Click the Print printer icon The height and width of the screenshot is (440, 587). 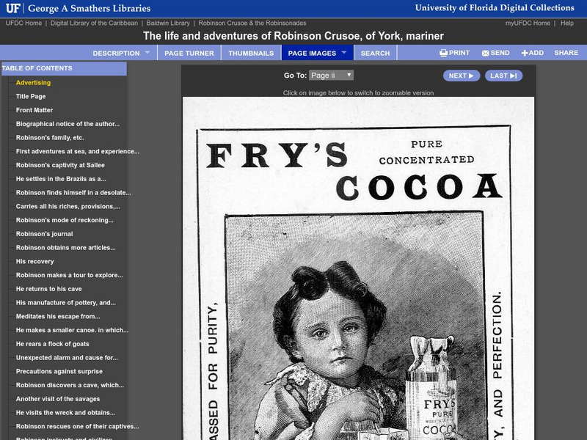tap(444, 53)
